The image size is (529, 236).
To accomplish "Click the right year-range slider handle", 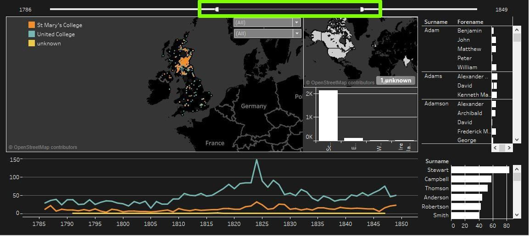I will [362, 10].
